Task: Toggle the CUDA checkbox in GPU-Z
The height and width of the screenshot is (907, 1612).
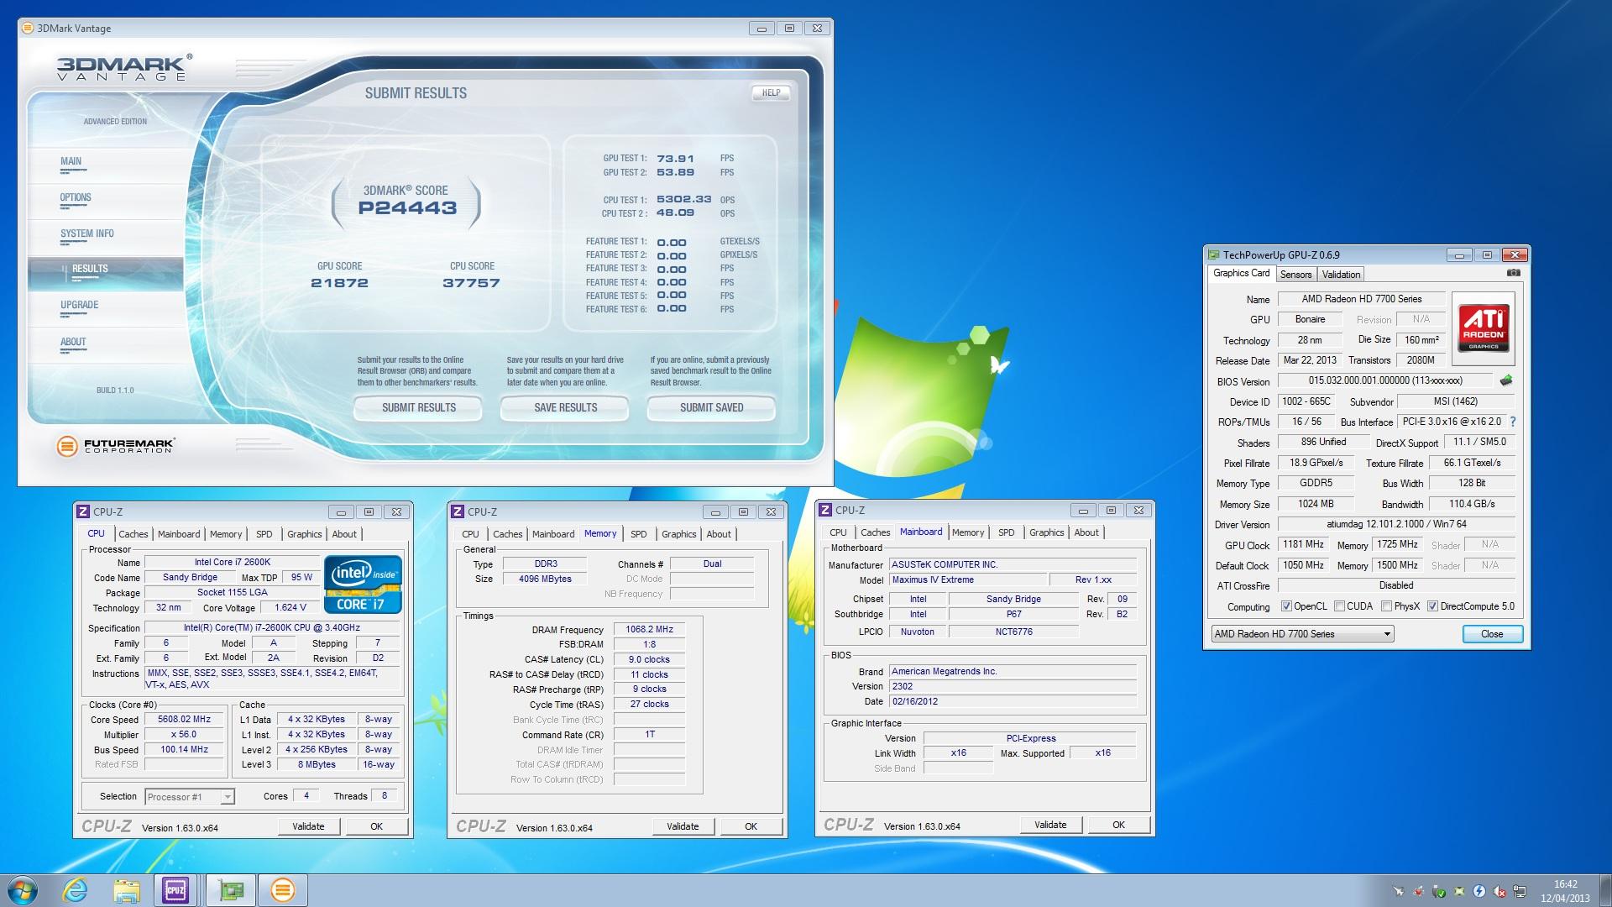Action: (x=1339, y=606)
